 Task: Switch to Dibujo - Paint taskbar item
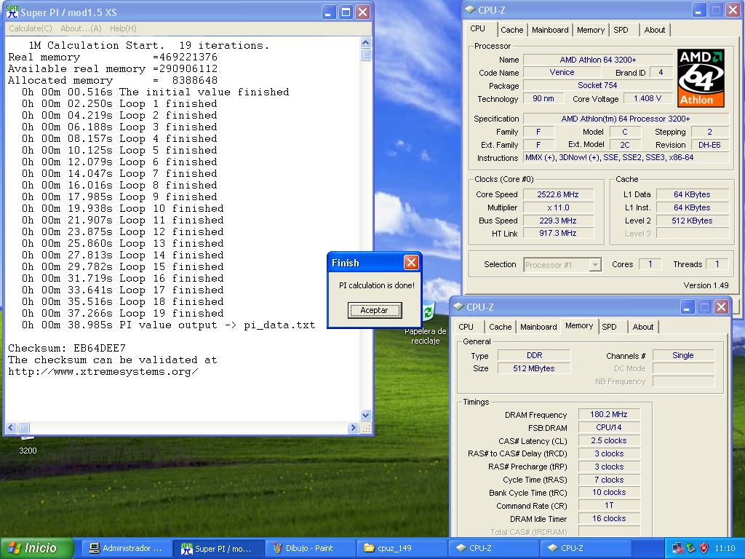coord(308,549)
